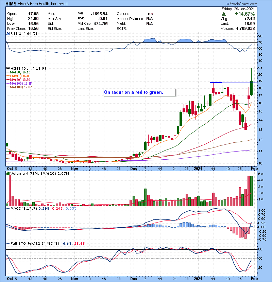Click the Mkt Cap value 474.7M
The height and width of the screenshot is (282, 272).
tap(101, 23)
